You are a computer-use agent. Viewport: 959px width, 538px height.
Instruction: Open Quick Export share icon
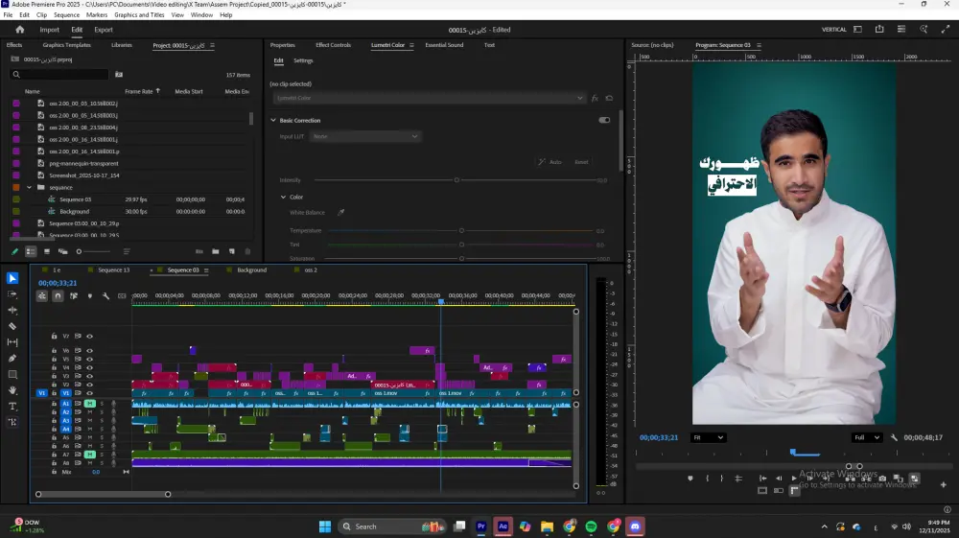tap(879, 30)
